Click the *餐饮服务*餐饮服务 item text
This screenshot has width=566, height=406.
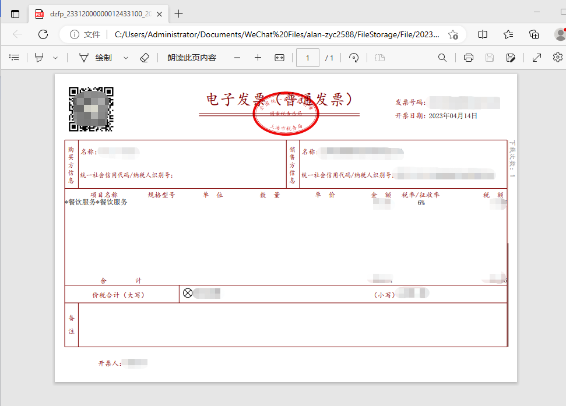pos(96,202)
